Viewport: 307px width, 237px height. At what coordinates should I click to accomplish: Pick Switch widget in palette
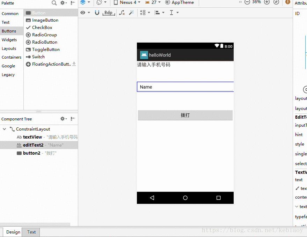(51, 57)
